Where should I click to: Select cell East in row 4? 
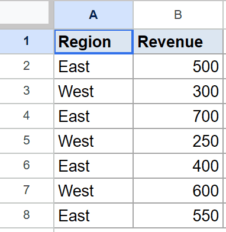[x=93, y=116]
